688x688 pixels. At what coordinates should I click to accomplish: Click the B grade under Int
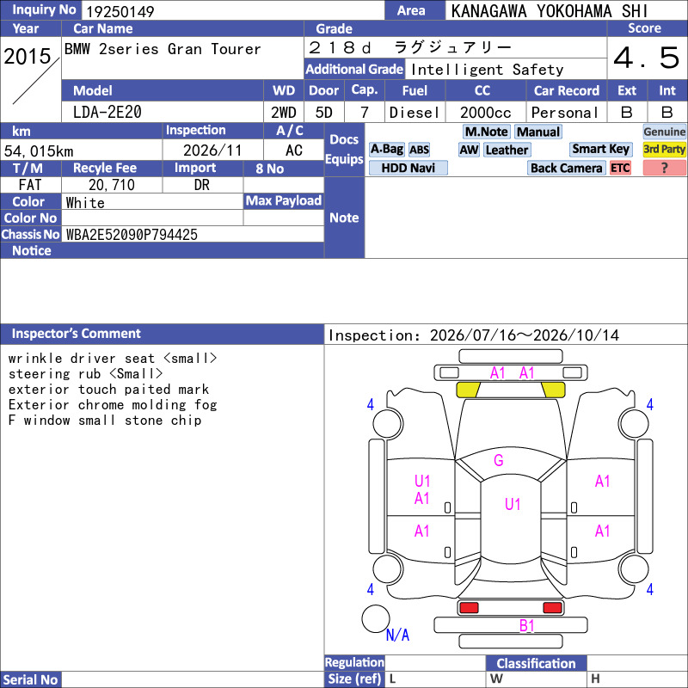click(x=667, y=113)
